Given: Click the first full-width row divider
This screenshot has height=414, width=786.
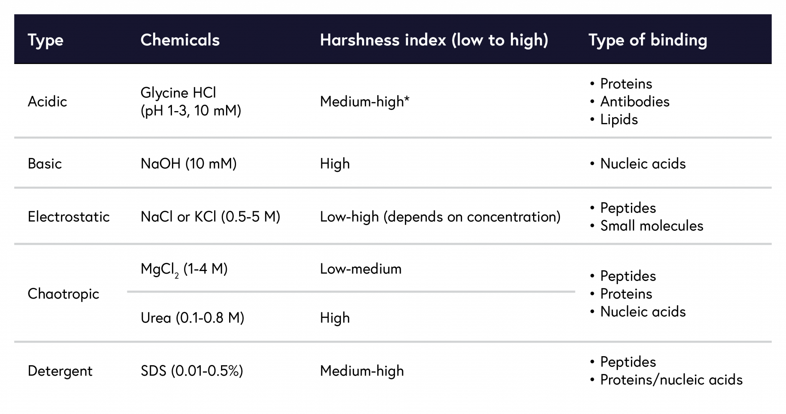Looking at the screenshot, I should [393, 137].
